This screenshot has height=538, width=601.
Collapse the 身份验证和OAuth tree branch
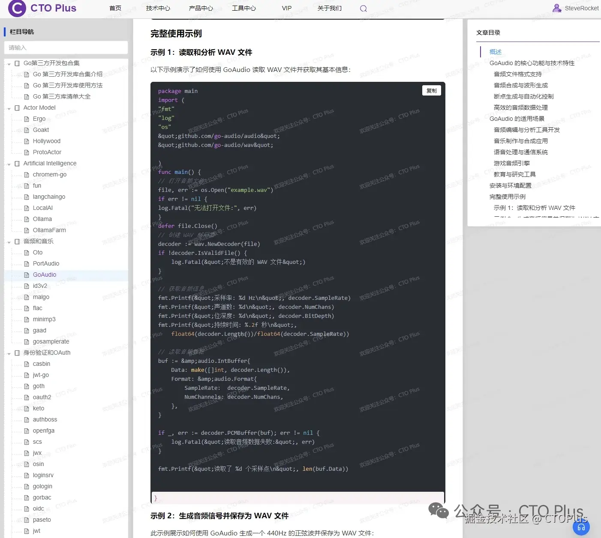coord(9,353)
